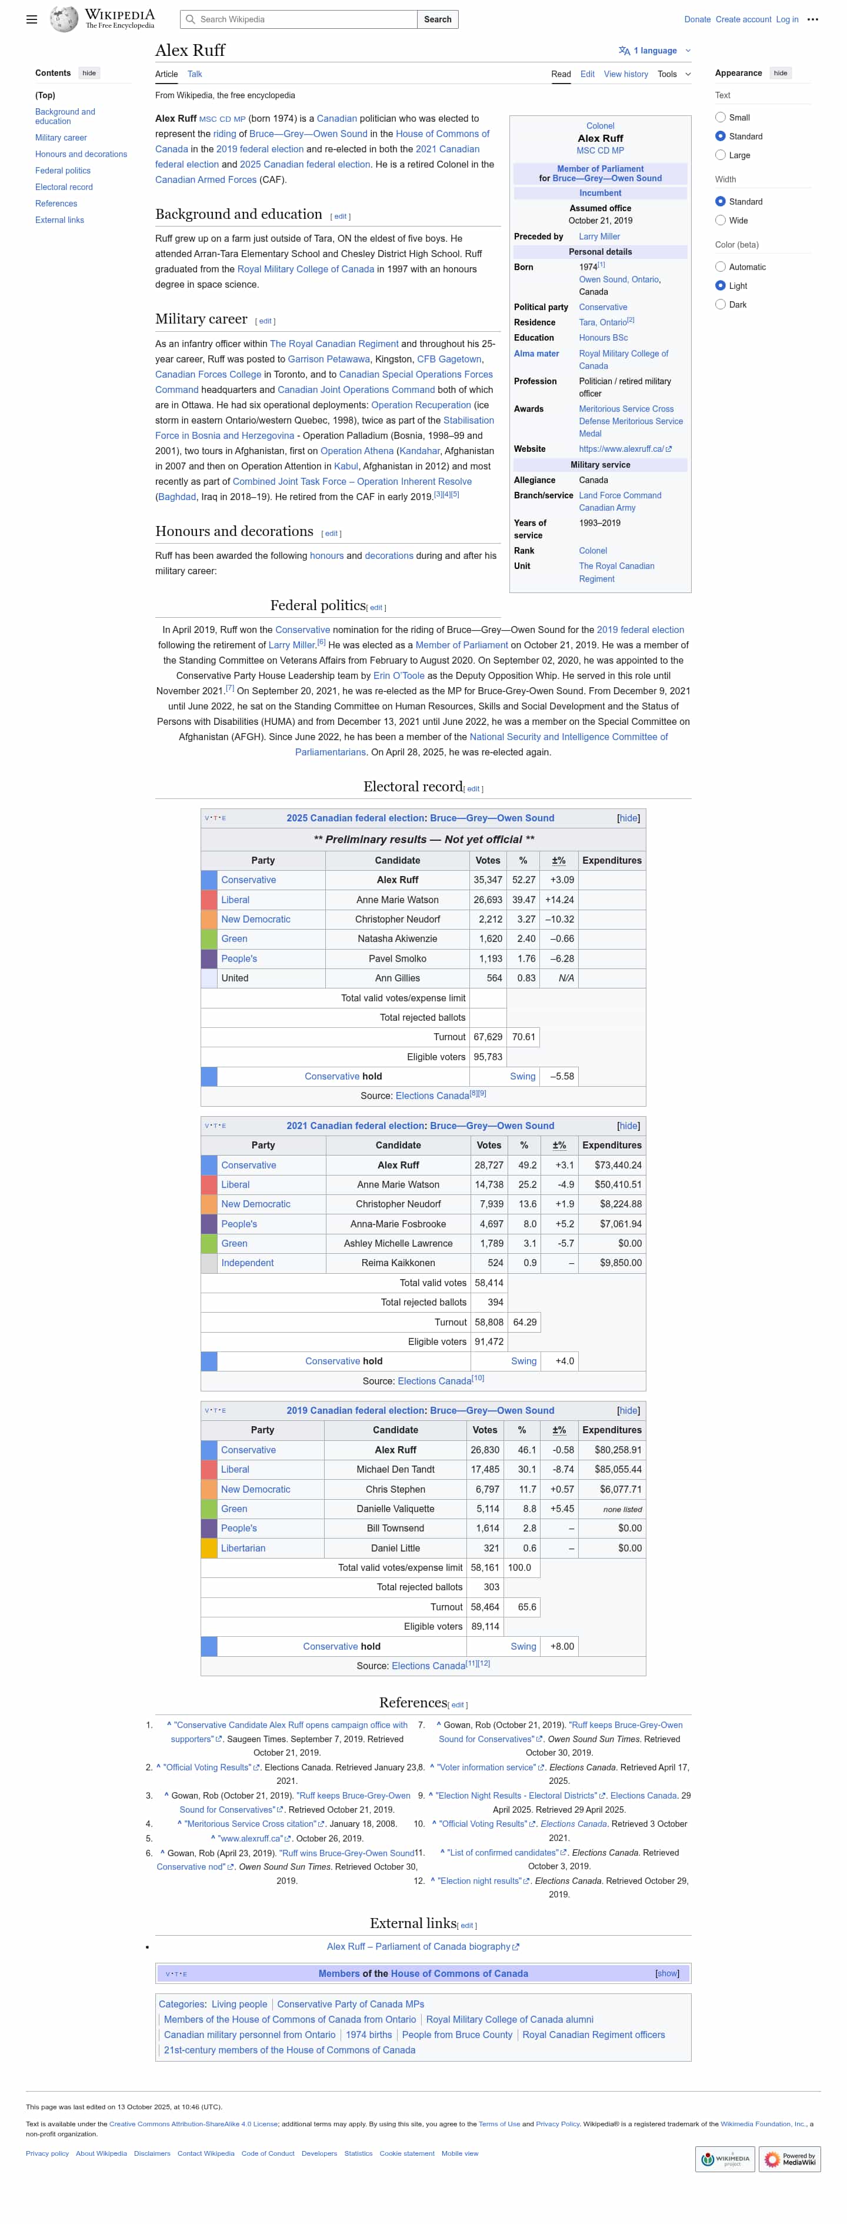This screenshot has height=2224, width=847.
Task: Switch to the Talk tab
Action: (194, 74)
